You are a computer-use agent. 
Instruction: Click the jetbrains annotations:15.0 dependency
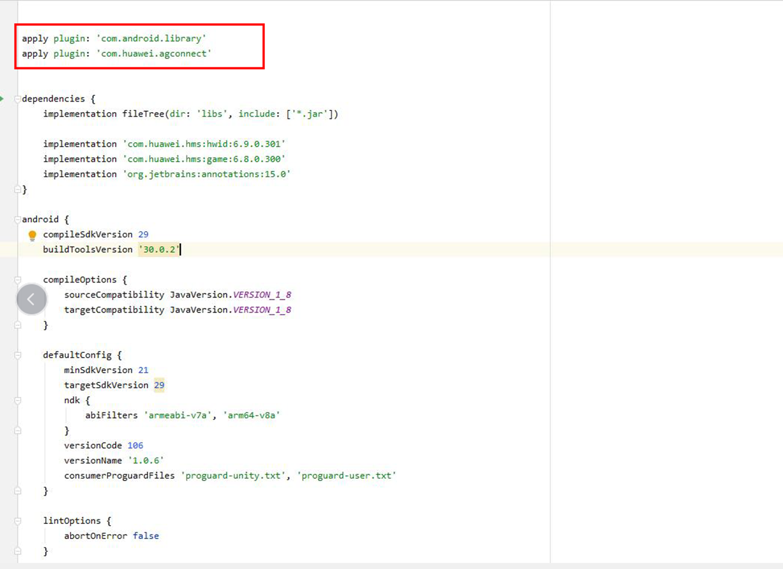tap(206, 174)
